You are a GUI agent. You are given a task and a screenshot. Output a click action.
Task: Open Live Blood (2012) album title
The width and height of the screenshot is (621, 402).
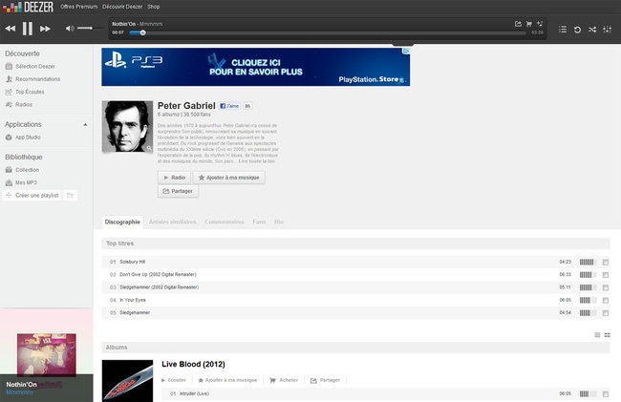coord(193,364)
